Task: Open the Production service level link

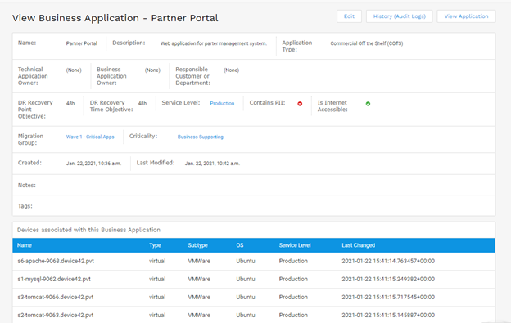Action: [222, 103]
